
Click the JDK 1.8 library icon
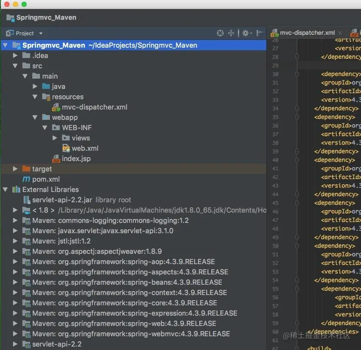pyautogui.click(x=26, y=210)
